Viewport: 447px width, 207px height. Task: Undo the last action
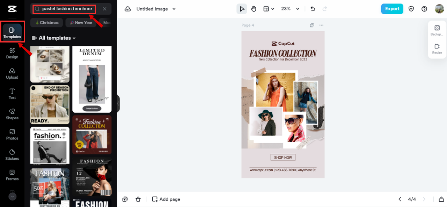313,9
